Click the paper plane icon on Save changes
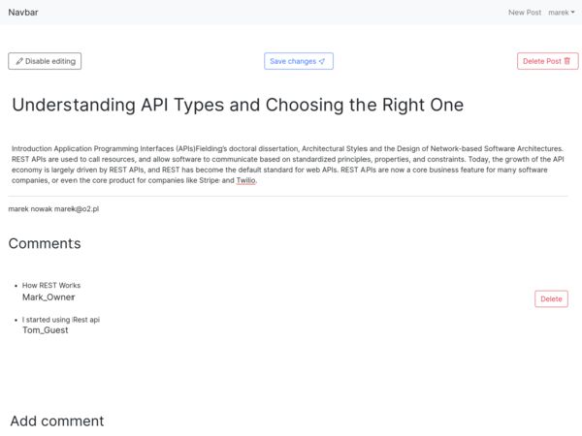The height and width of the screenshot is (436, 582). [322, 61]
